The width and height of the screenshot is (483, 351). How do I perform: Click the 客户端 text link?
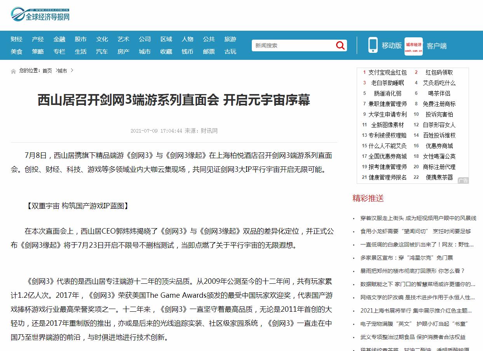pos(437,46)
